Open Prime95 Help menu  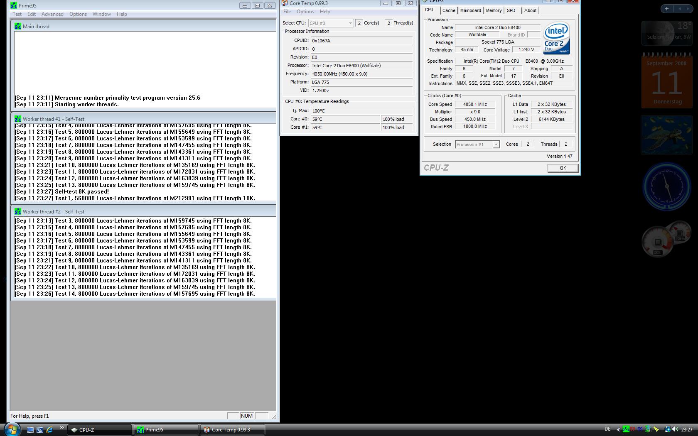pos(122,14)
